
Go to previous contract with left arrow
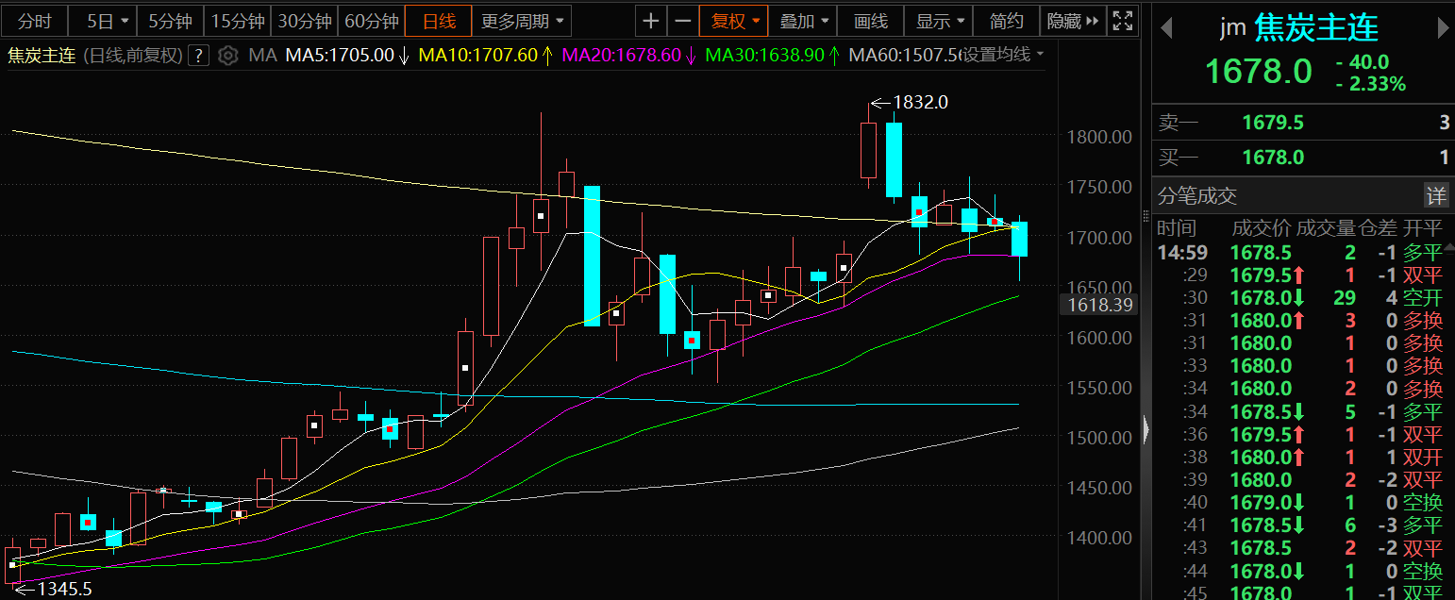pyautogui.click(x=1167, y=29)
